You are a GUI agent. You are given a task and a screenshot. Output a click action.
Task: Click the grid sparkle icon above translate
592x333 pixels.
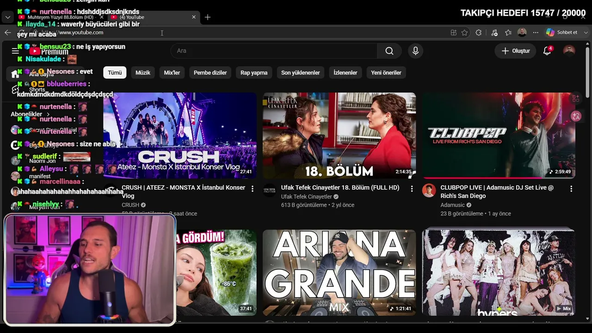(x=576, y=98)
